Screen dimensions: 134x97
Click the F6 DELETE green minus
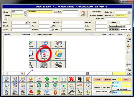click(x=55, y=79)
